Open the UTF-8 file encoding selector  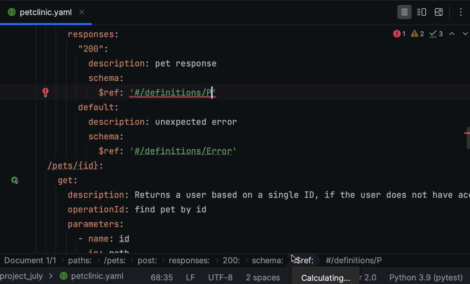pos(220,277)
